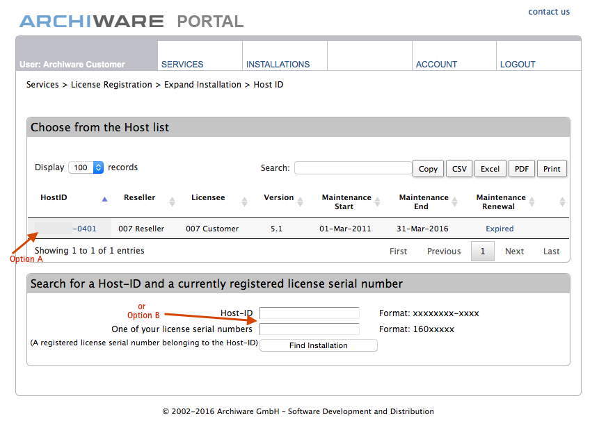599x428 pixels.
Task: Open the SERVICES menu tab
Action: click(x=182, y=64)
